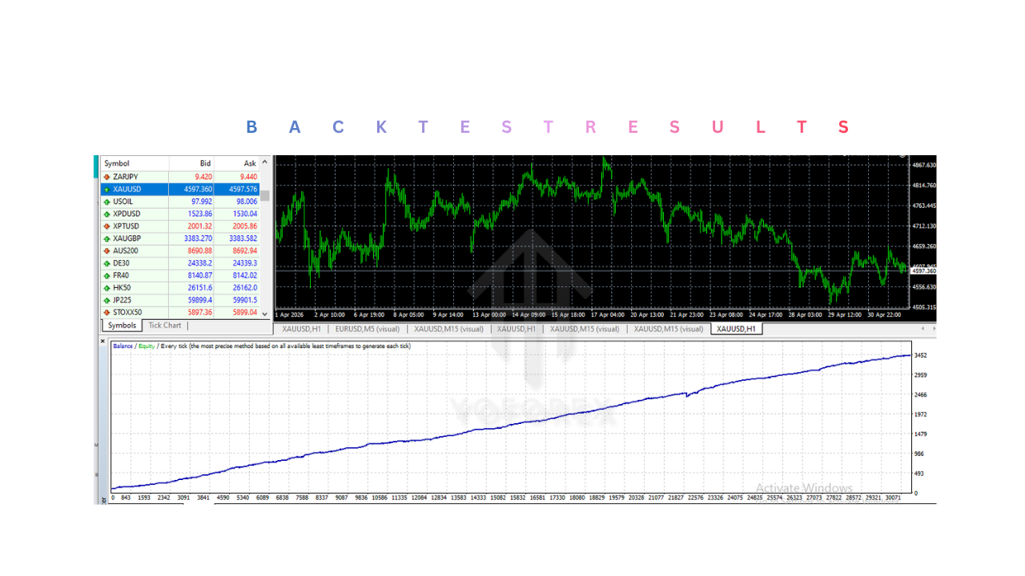Screen dimensions: 1025x576
Task: Select the FR40 symbol name
Action: tap(121, 276)
